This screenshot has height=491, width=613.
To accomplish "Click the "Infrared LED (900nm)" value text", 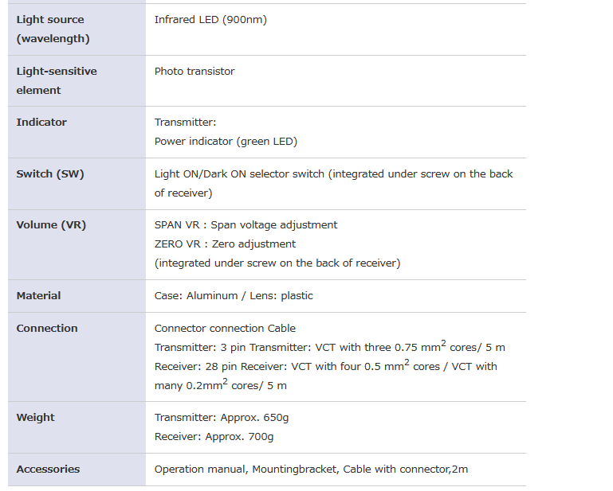I will tap(210, 20).
